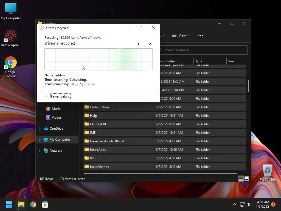The width and height of the screenshot is (281, 211).
Task: Expand the Network tree node
Action: point(40,151)
